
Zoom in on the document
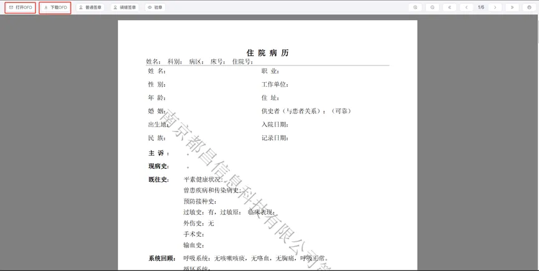[415, 7]
